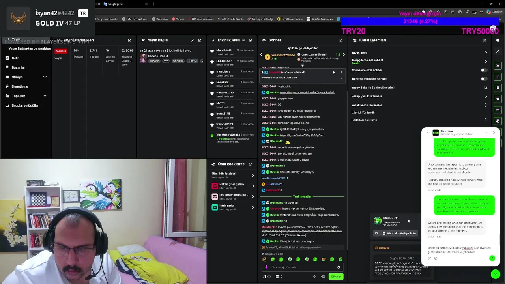Pop out the Ödül istek sırası panel
Screen dimensions: 505x284
point(251,164)
